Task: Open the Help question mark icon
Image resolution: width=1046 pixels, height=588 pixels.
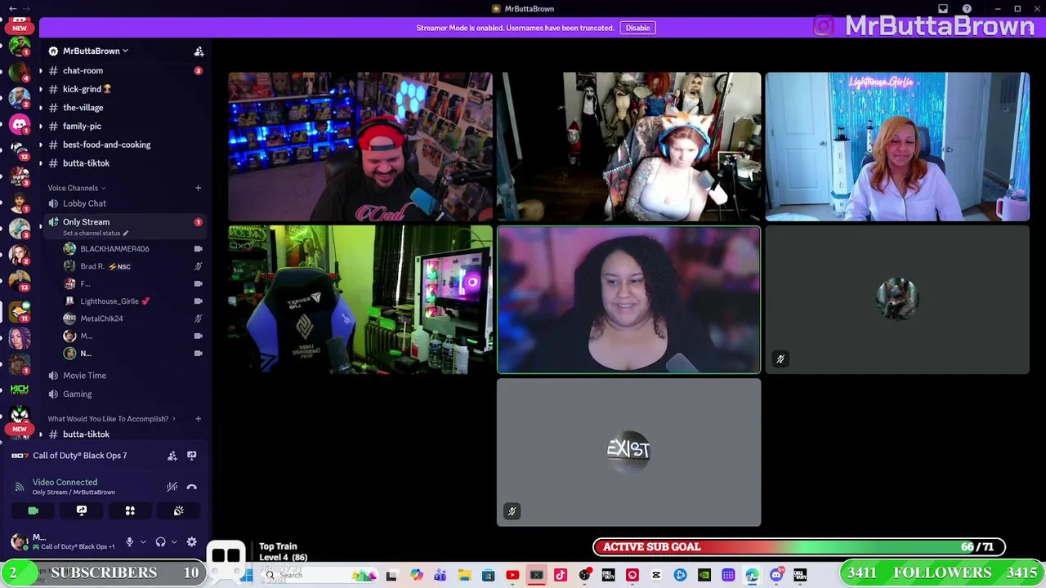Action: (x=967, y=9)
